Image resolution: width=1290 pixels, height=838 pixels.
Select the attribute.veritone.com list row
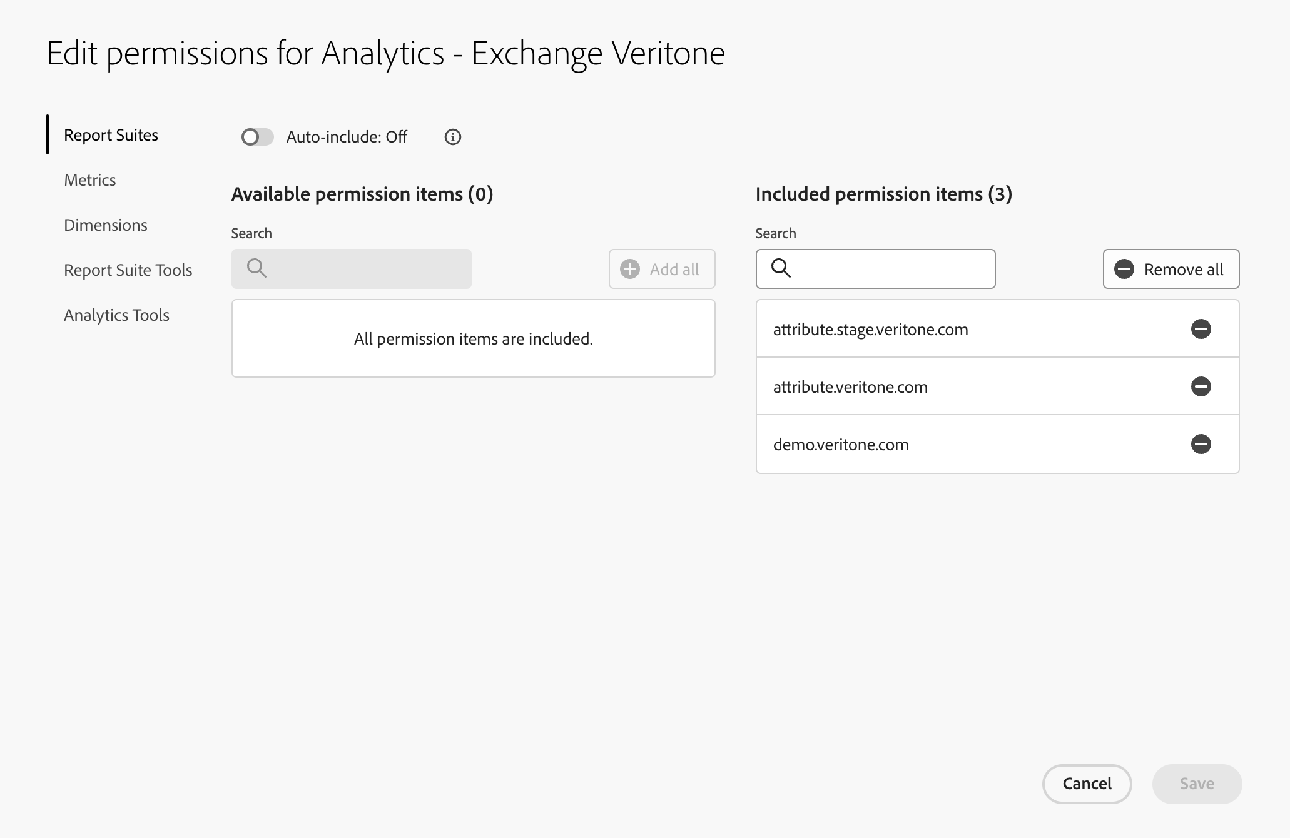point(850,387)
